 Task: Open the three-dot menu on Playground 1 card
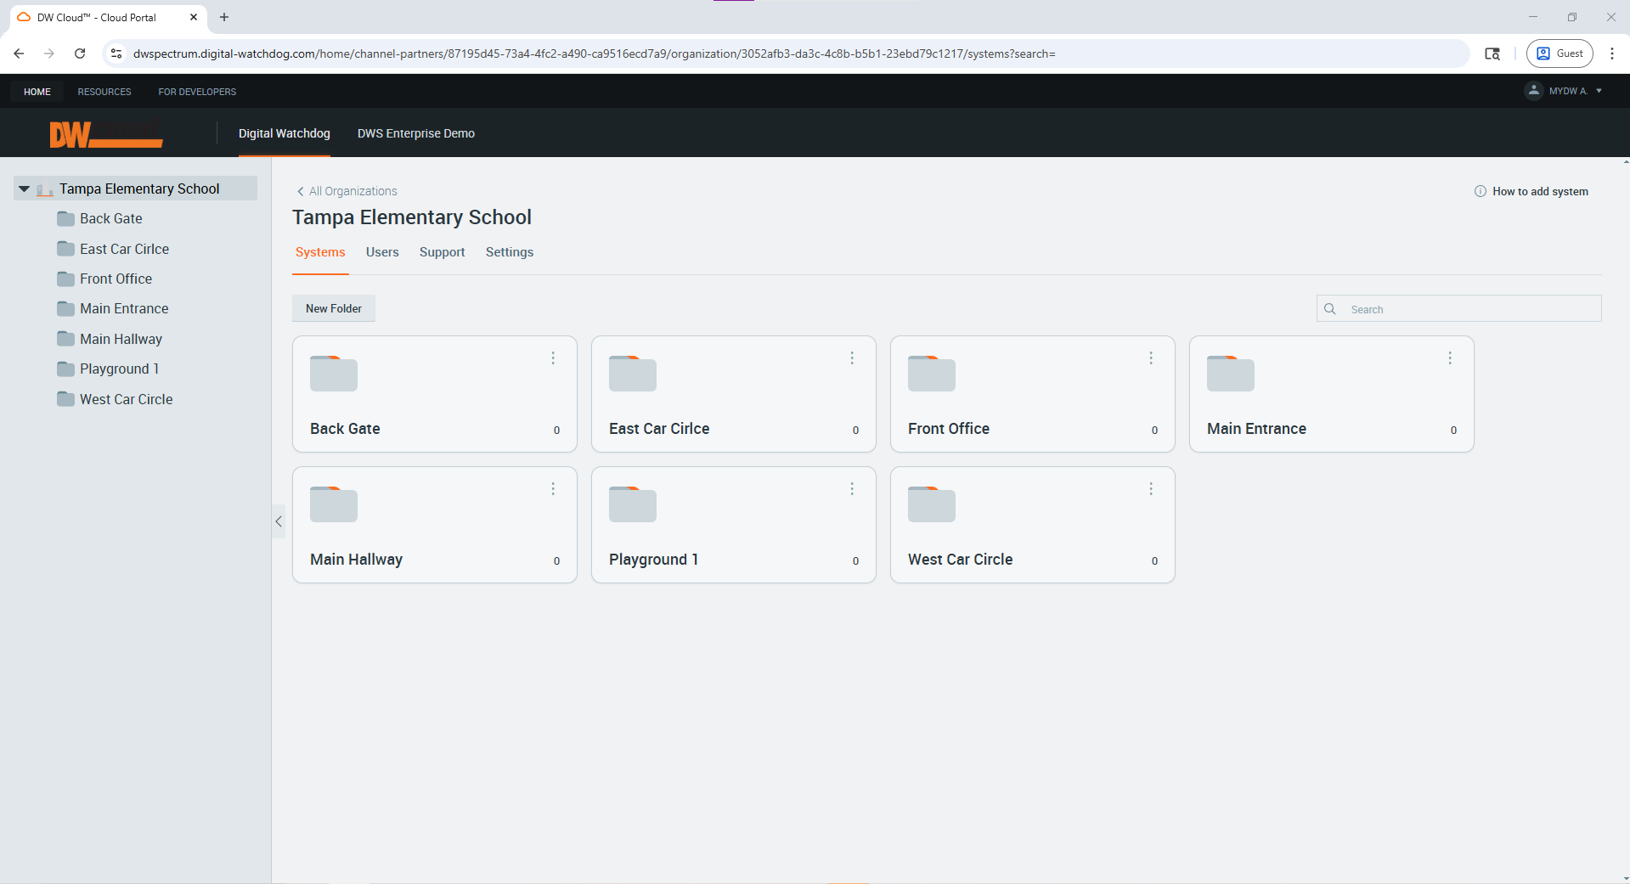[852, 489]
